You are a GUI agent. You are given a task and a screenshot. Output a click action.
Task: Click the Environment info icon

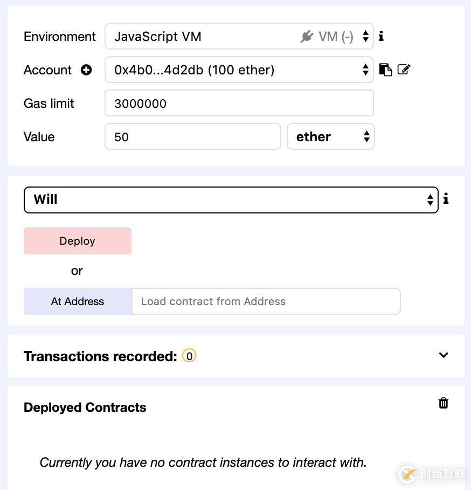coord(381,36)
